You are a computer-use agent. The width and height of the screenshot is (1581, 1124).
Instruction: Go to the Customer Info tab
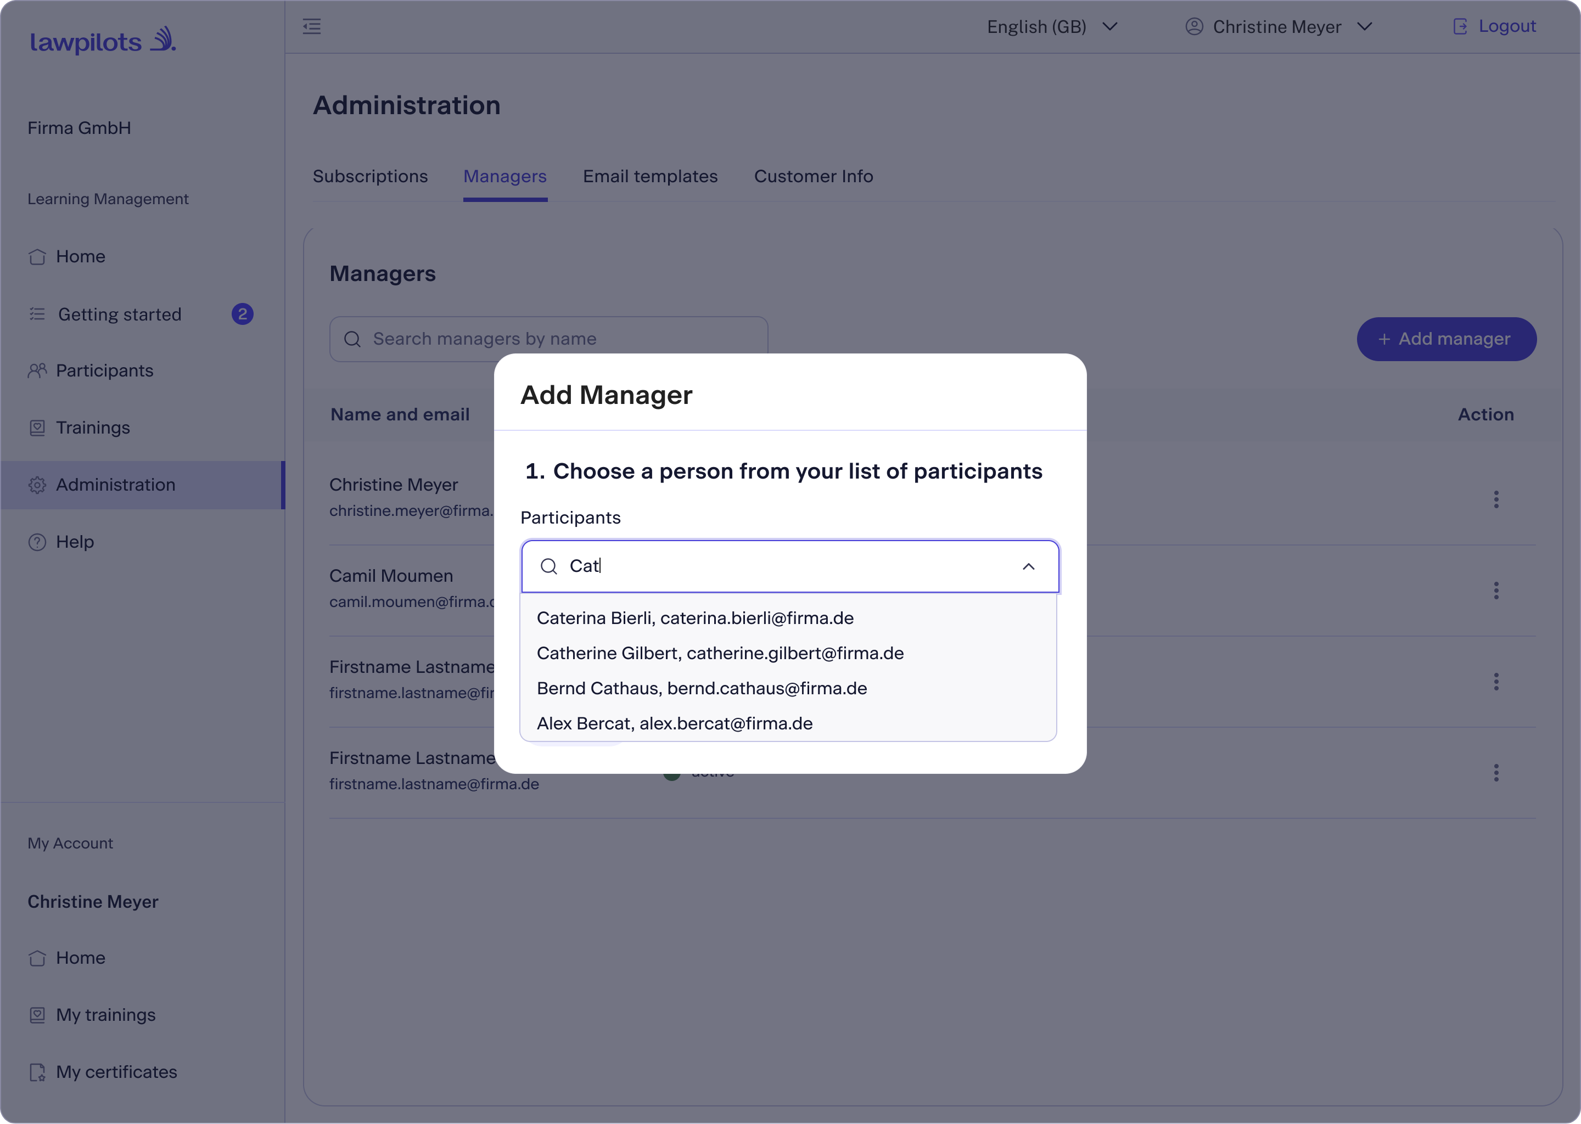[814, 177]
